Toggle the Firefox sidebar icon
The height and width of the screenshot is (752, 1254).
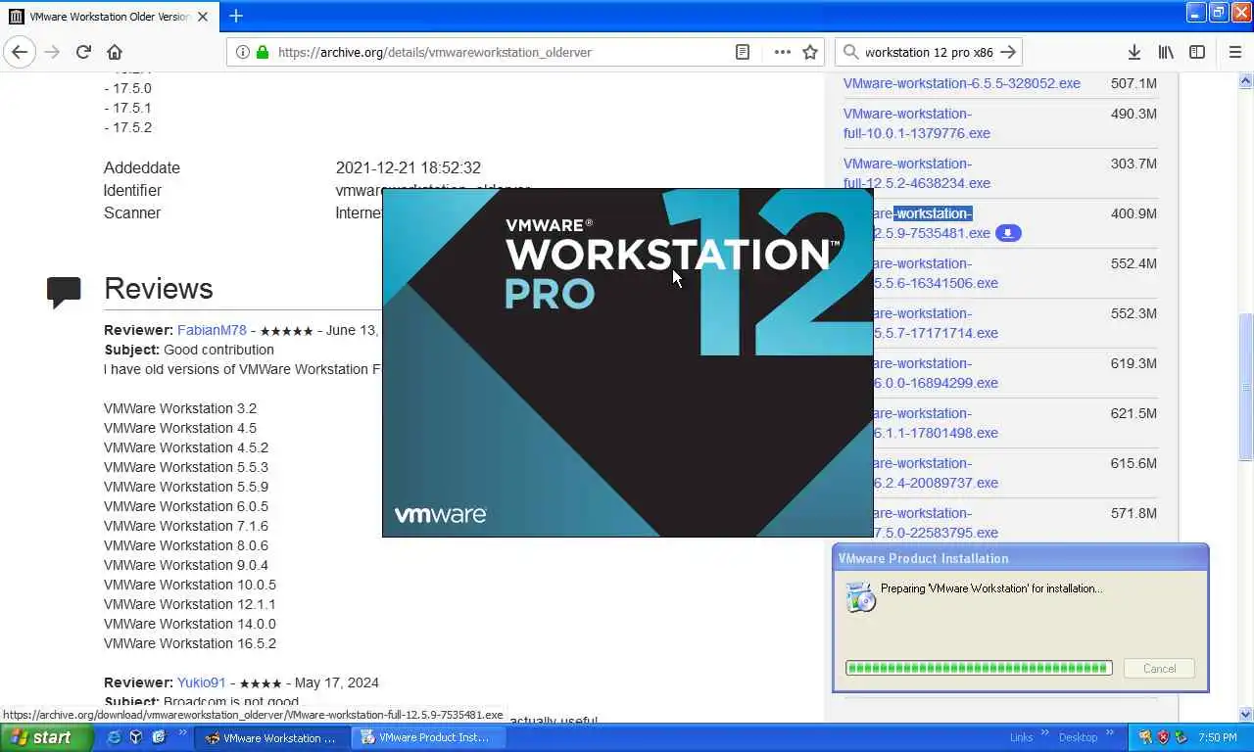(1197, 52)
